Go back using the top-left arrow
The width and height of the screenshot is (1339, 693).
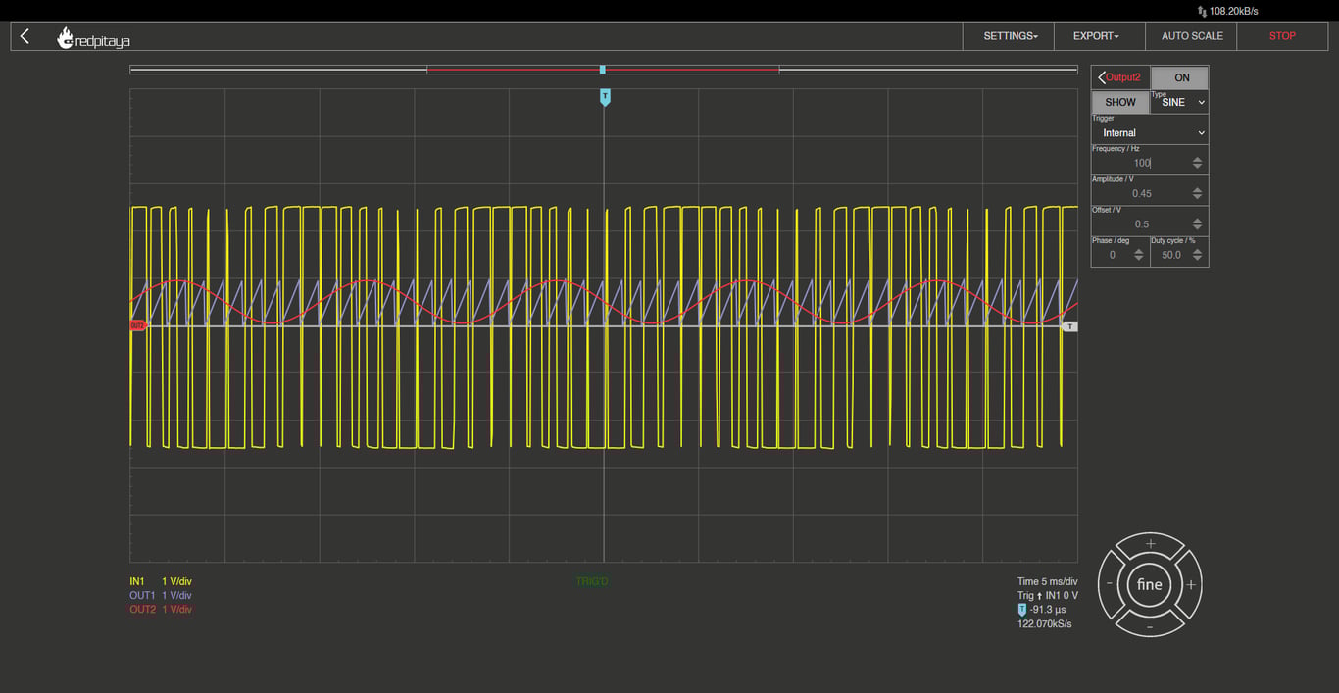click(25, 36)
